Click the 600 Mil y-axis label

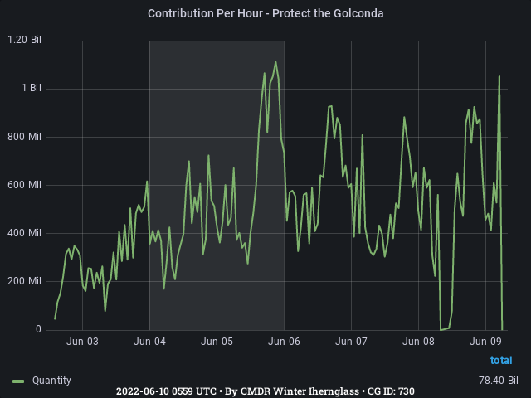coord(24,185)
